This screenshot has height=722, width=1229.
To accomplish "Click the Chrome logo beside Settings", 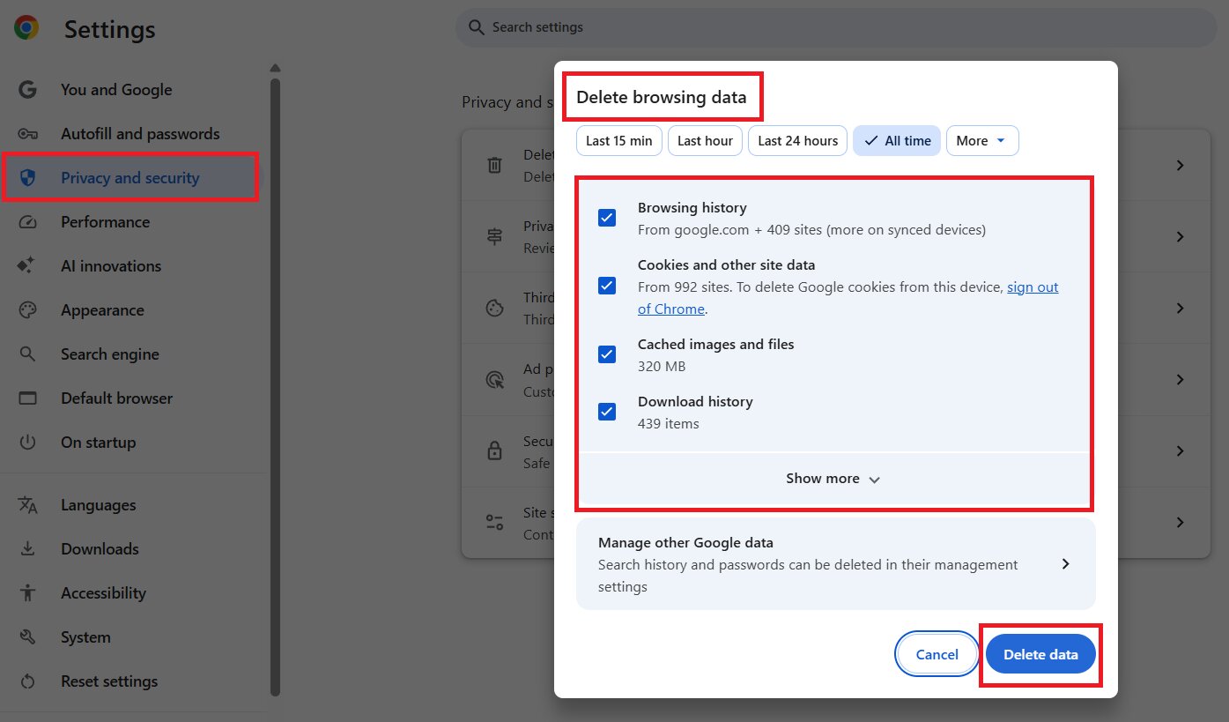I will (x=26, y=28).
